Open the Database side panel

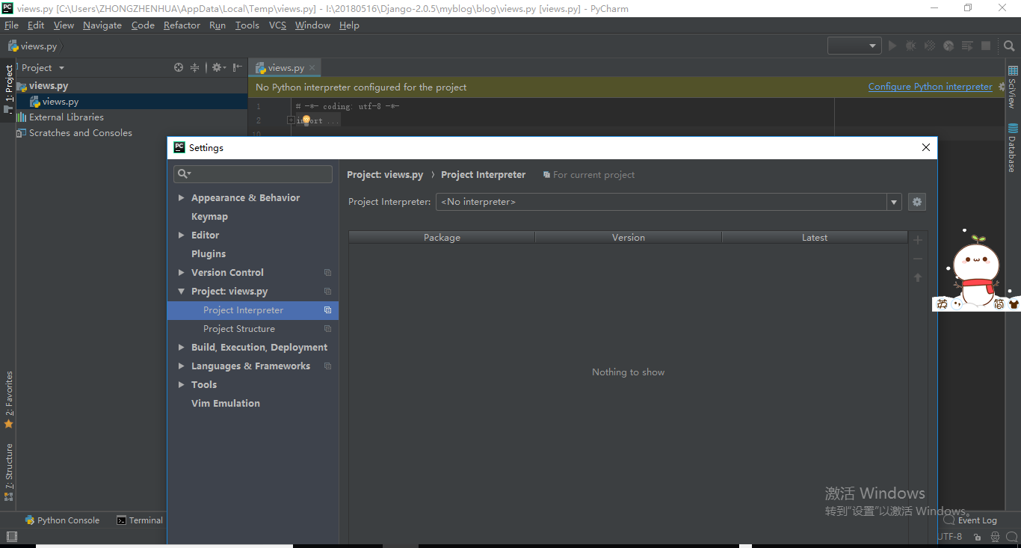click(1014, 147)
